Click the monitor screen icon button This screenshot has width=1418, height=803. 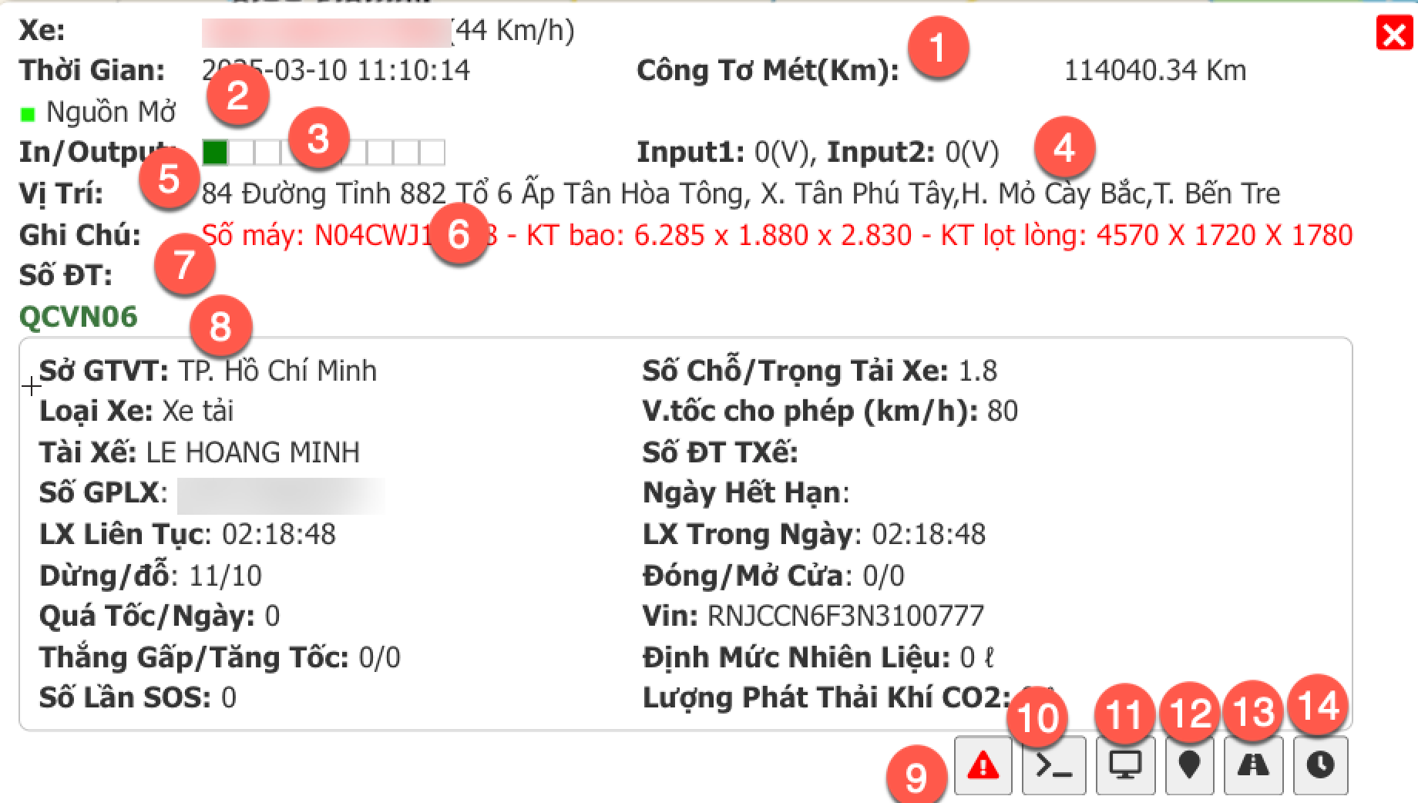(x=1125, y=765)
